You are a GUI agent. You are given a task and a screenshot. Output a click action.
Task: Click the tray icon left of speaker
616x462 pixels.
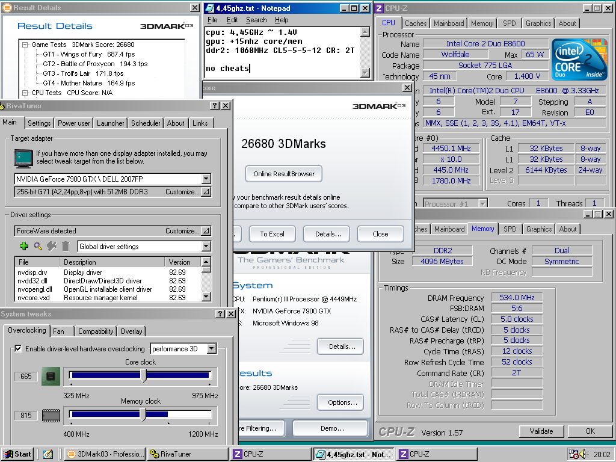(x=573, y=454)
